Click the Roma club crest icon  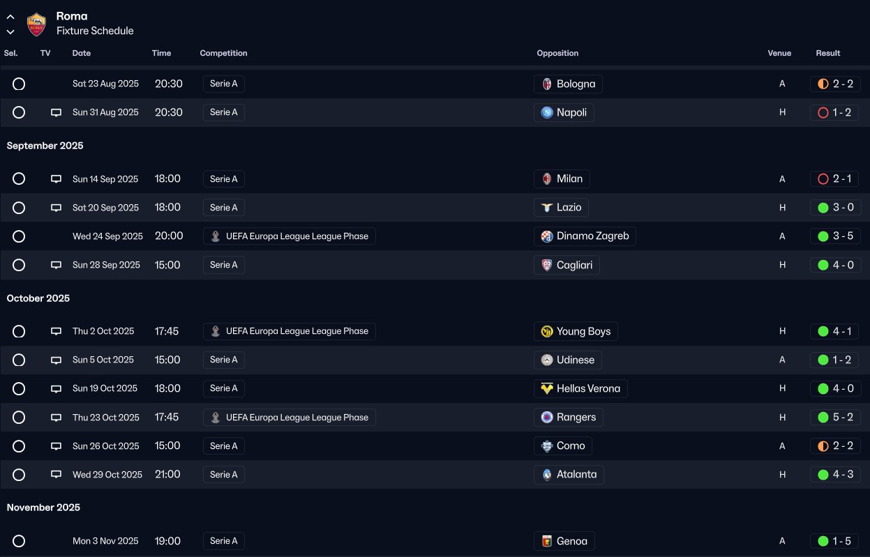click(x=36, y=24)
